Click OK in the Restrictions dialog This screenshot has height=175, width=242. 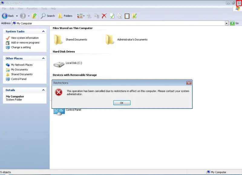tap(122, 103)
